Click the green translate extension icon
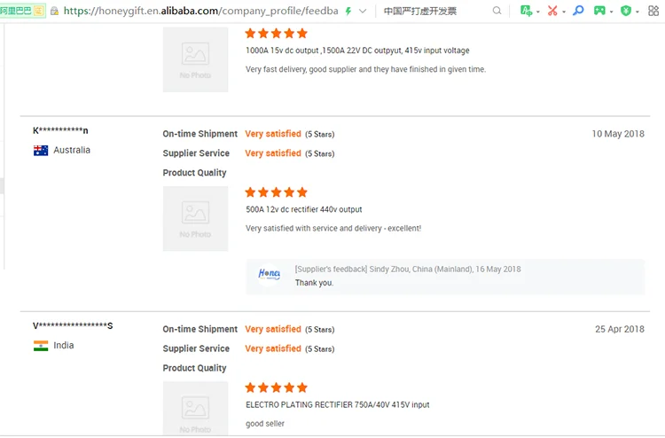665x438 pixels. 526,11
